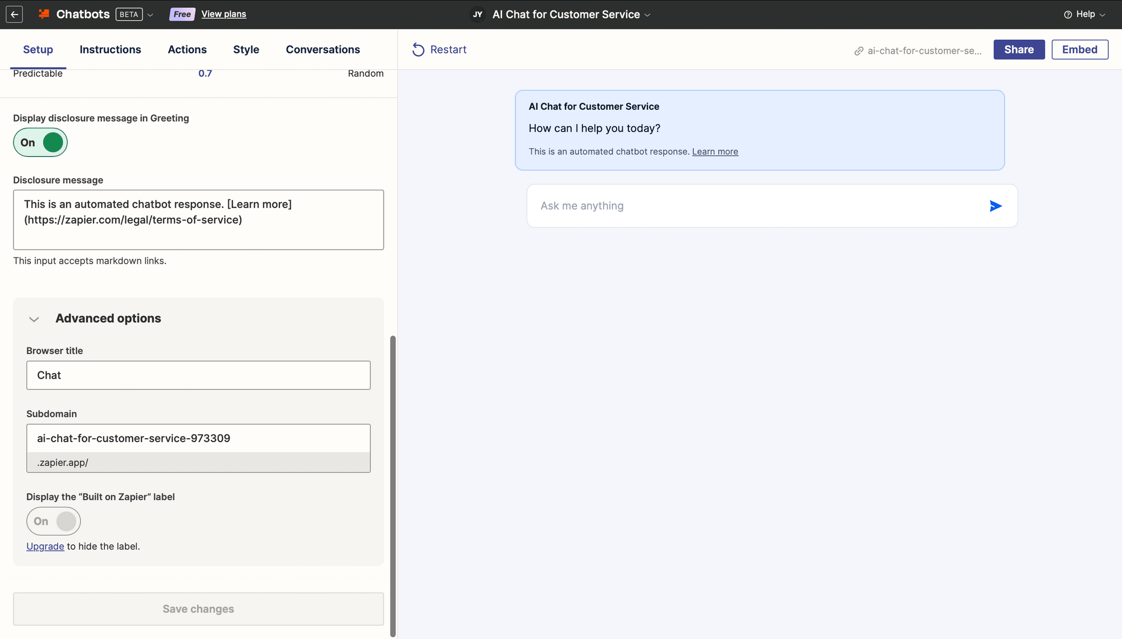This screenshot has width=1122, height=639.
Task: Open Help via the question mark icon
Action: (x=1067, y=14)
